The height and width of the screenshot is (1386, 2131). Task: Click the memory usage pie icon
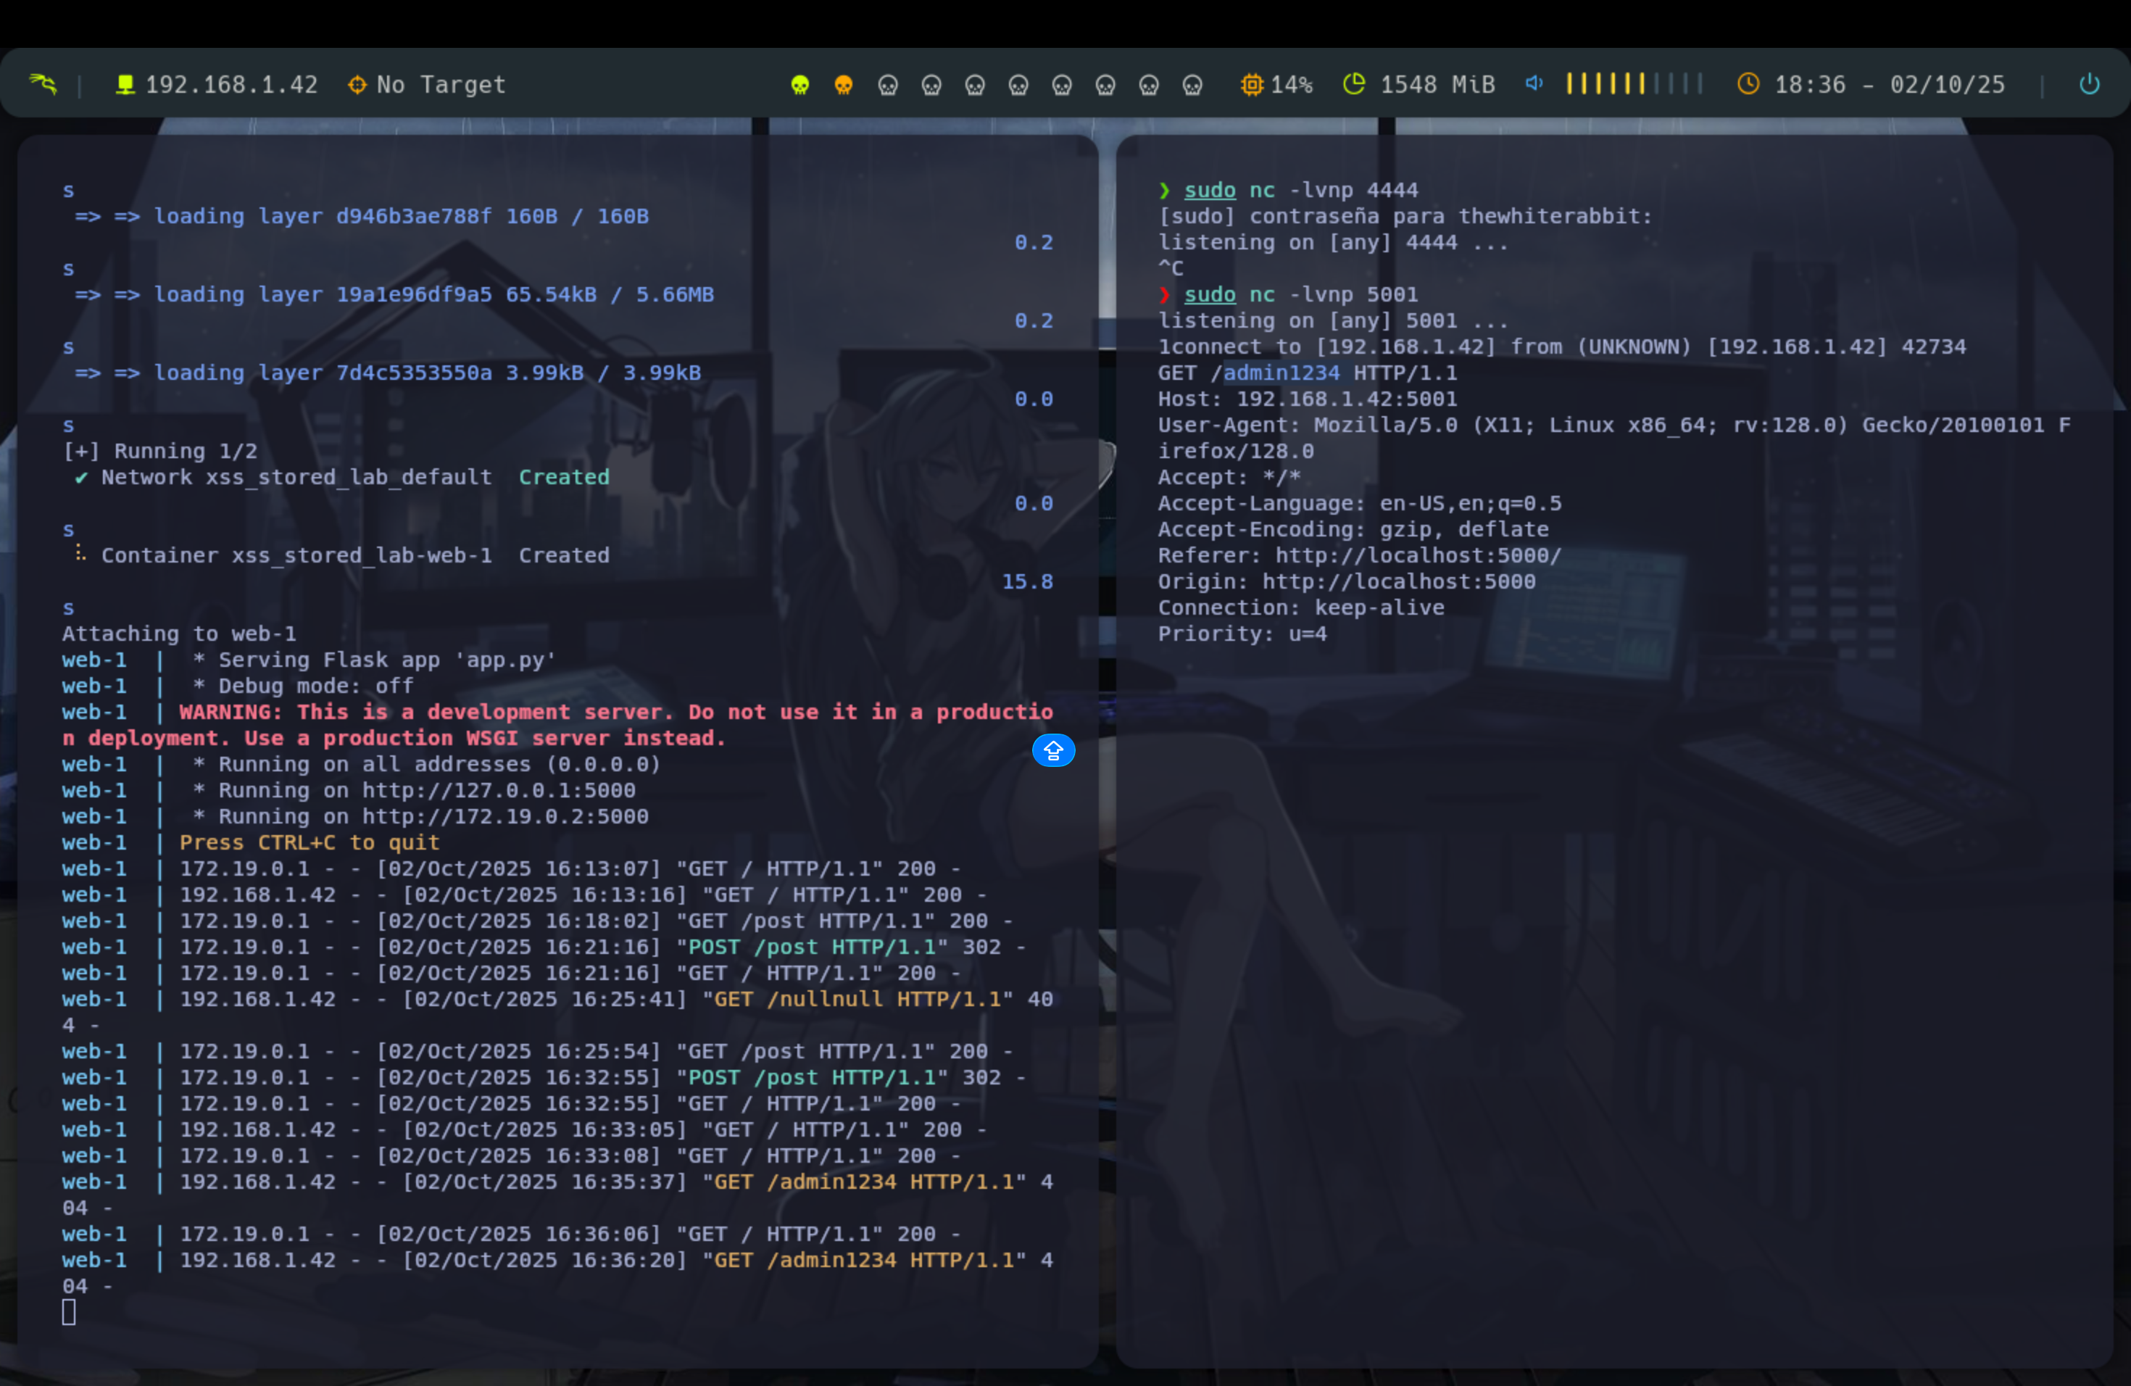click(x=1354, y=84)
